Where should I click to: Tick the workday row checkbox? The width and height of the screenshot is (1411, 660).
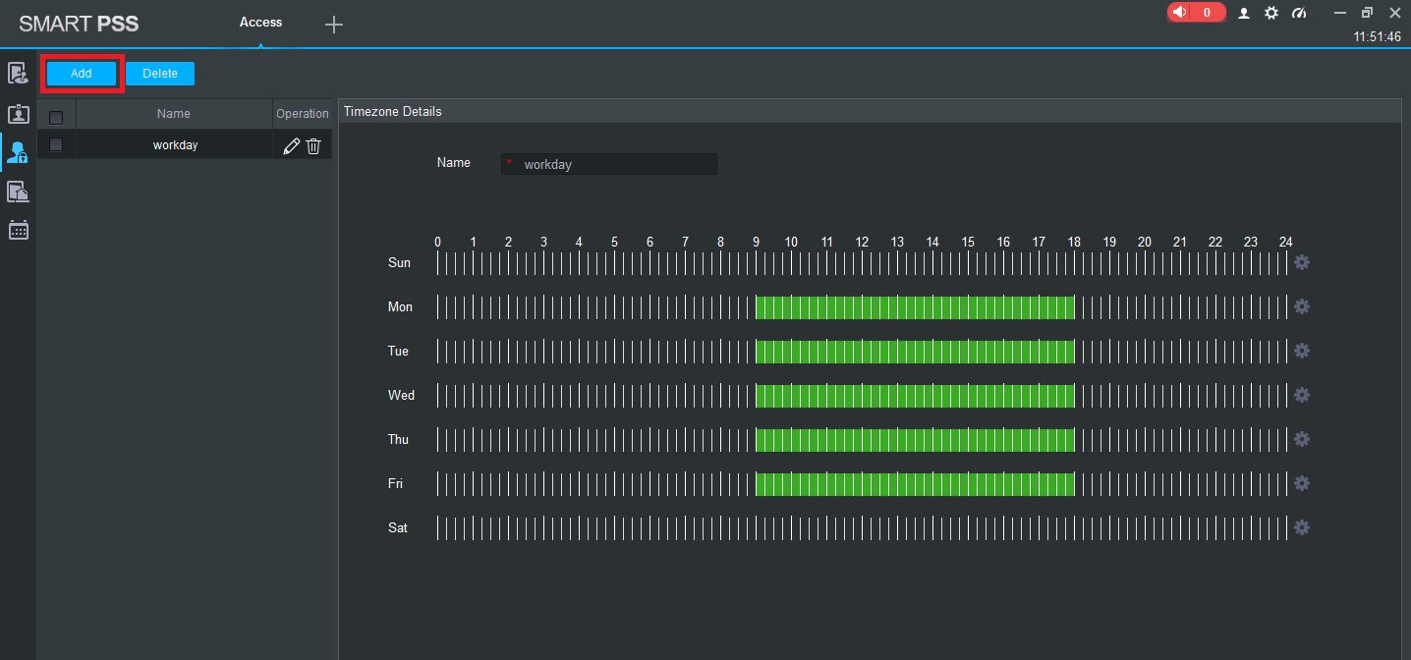(x=56, y=144)
